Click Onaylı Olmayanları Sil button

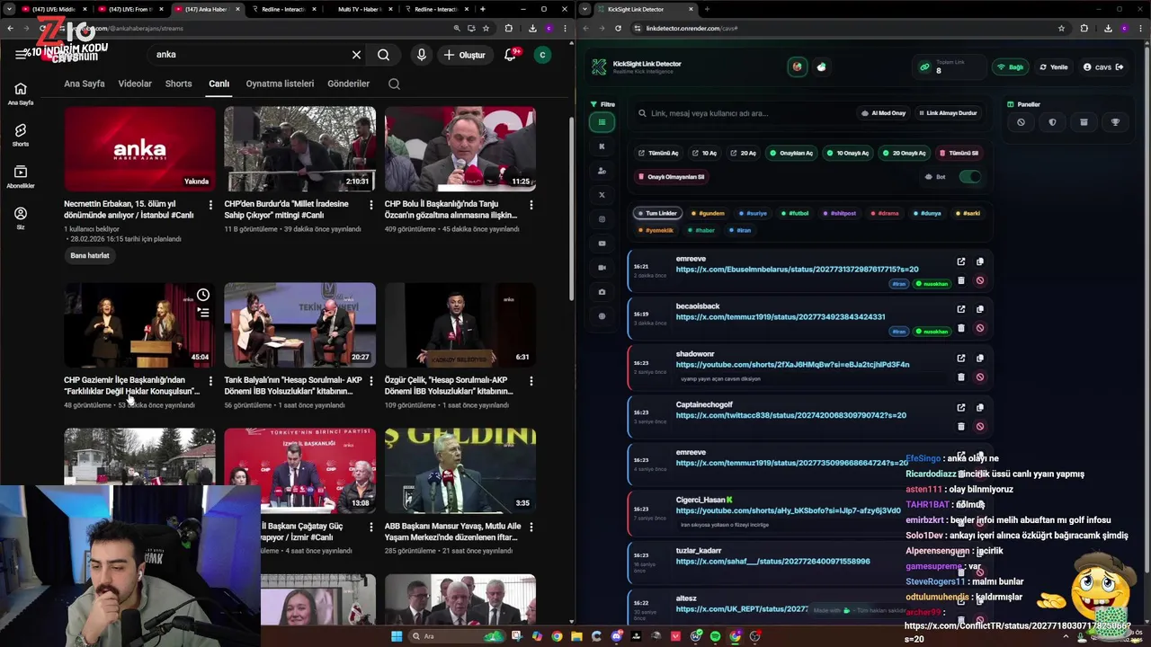tap(671, 177)
